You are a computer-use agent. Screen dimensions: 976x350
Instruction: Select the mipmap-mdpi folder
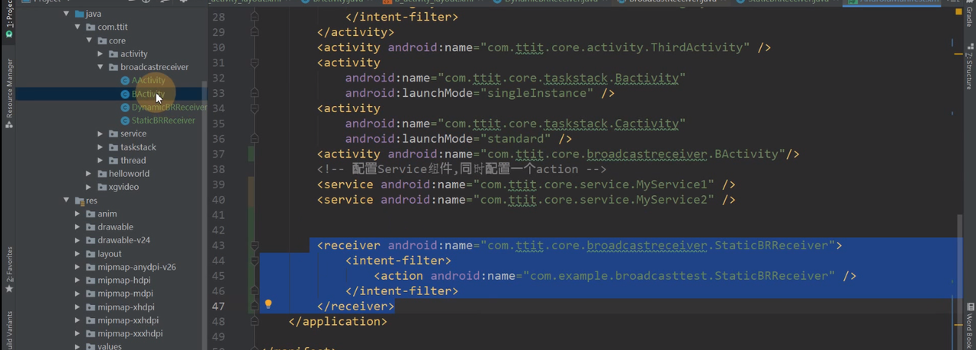pos(125,294)
